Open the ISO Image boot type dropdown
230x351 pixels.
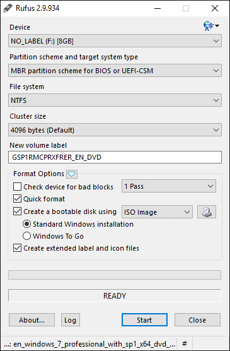coord(157,211)
